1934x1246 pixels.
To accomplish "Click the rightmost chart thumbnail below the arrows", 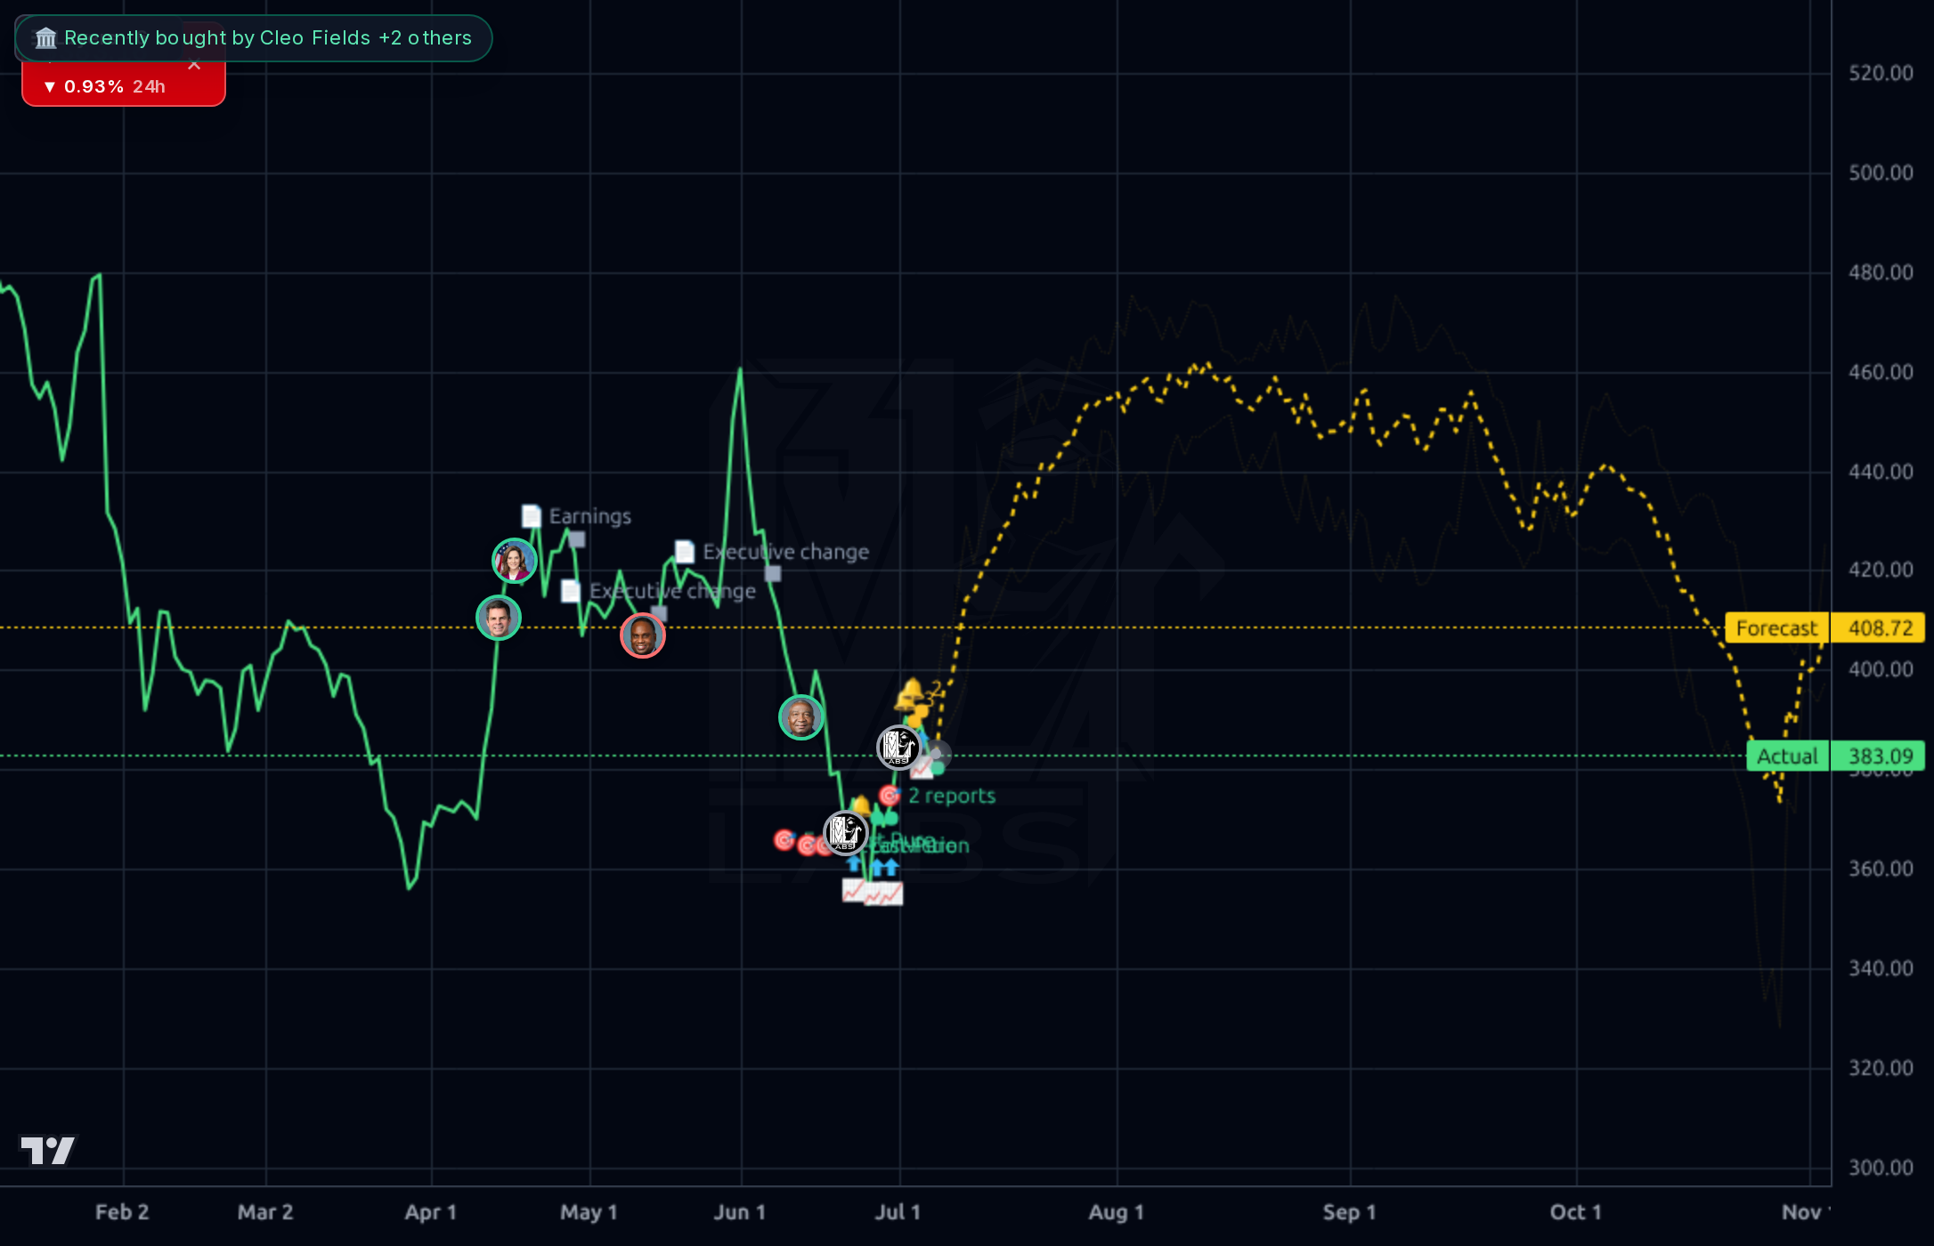I will point(892,894).
